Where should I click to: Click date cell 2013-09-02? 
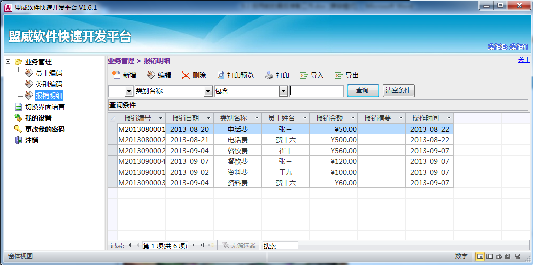point(190,172)
